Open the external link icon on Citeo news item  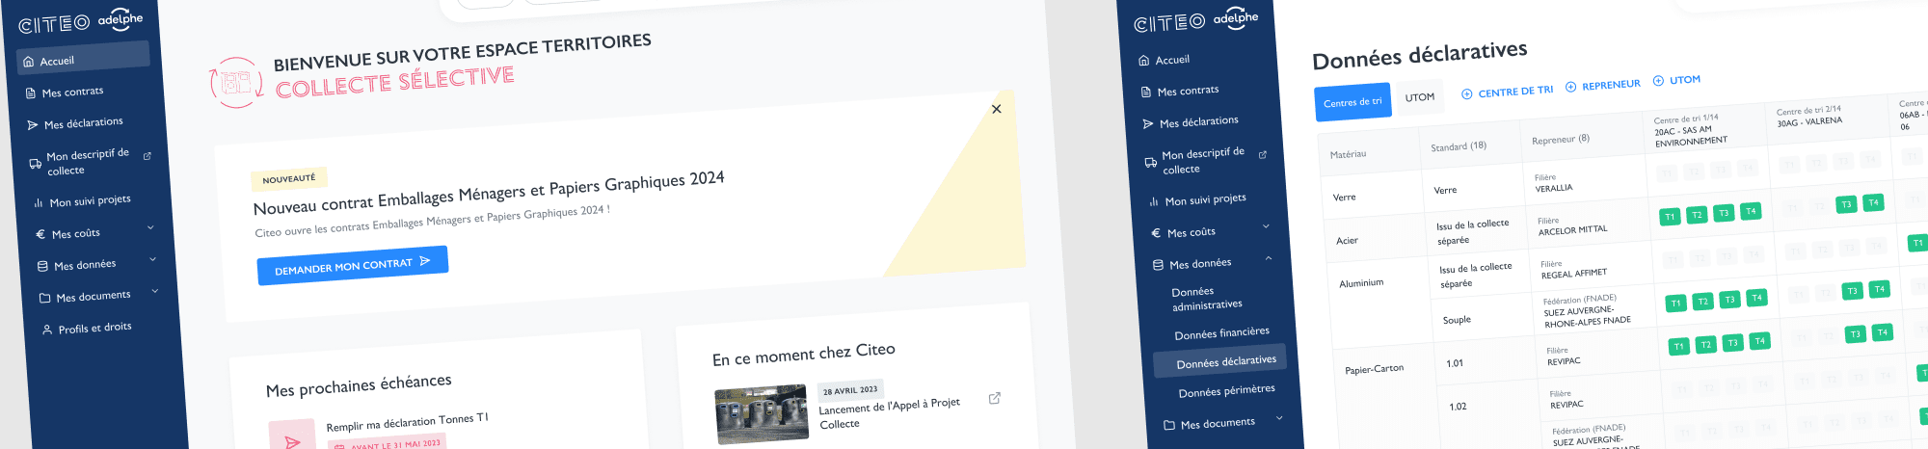point(994,398)
